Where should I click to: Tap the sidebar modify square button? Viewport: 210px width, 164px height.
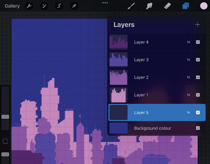(5, 141)
